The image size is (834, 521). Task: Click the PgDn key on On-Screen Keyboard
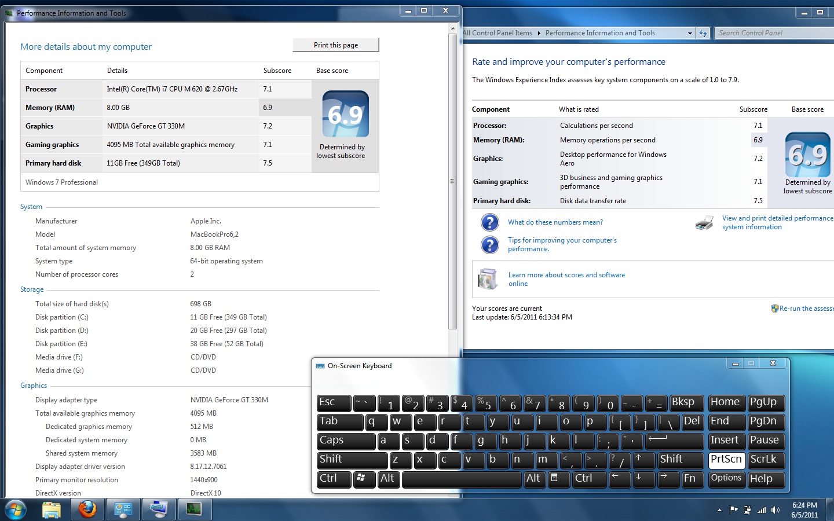coord(767,422)
